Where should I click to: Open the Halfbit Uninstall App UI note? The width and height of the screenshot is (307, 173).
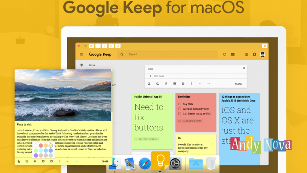pos(152,121)
